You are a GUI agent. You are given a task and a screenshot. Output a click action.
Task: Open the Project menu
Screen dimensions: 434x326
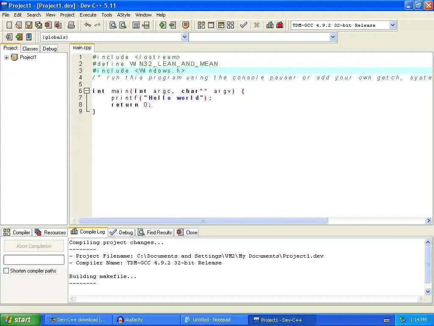click(x=67, y=15)
